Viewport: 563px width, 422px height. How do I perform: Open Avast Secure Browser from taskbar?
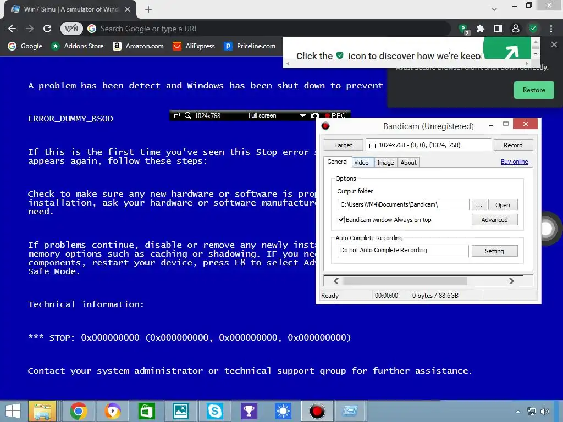[x=113, y=411]
